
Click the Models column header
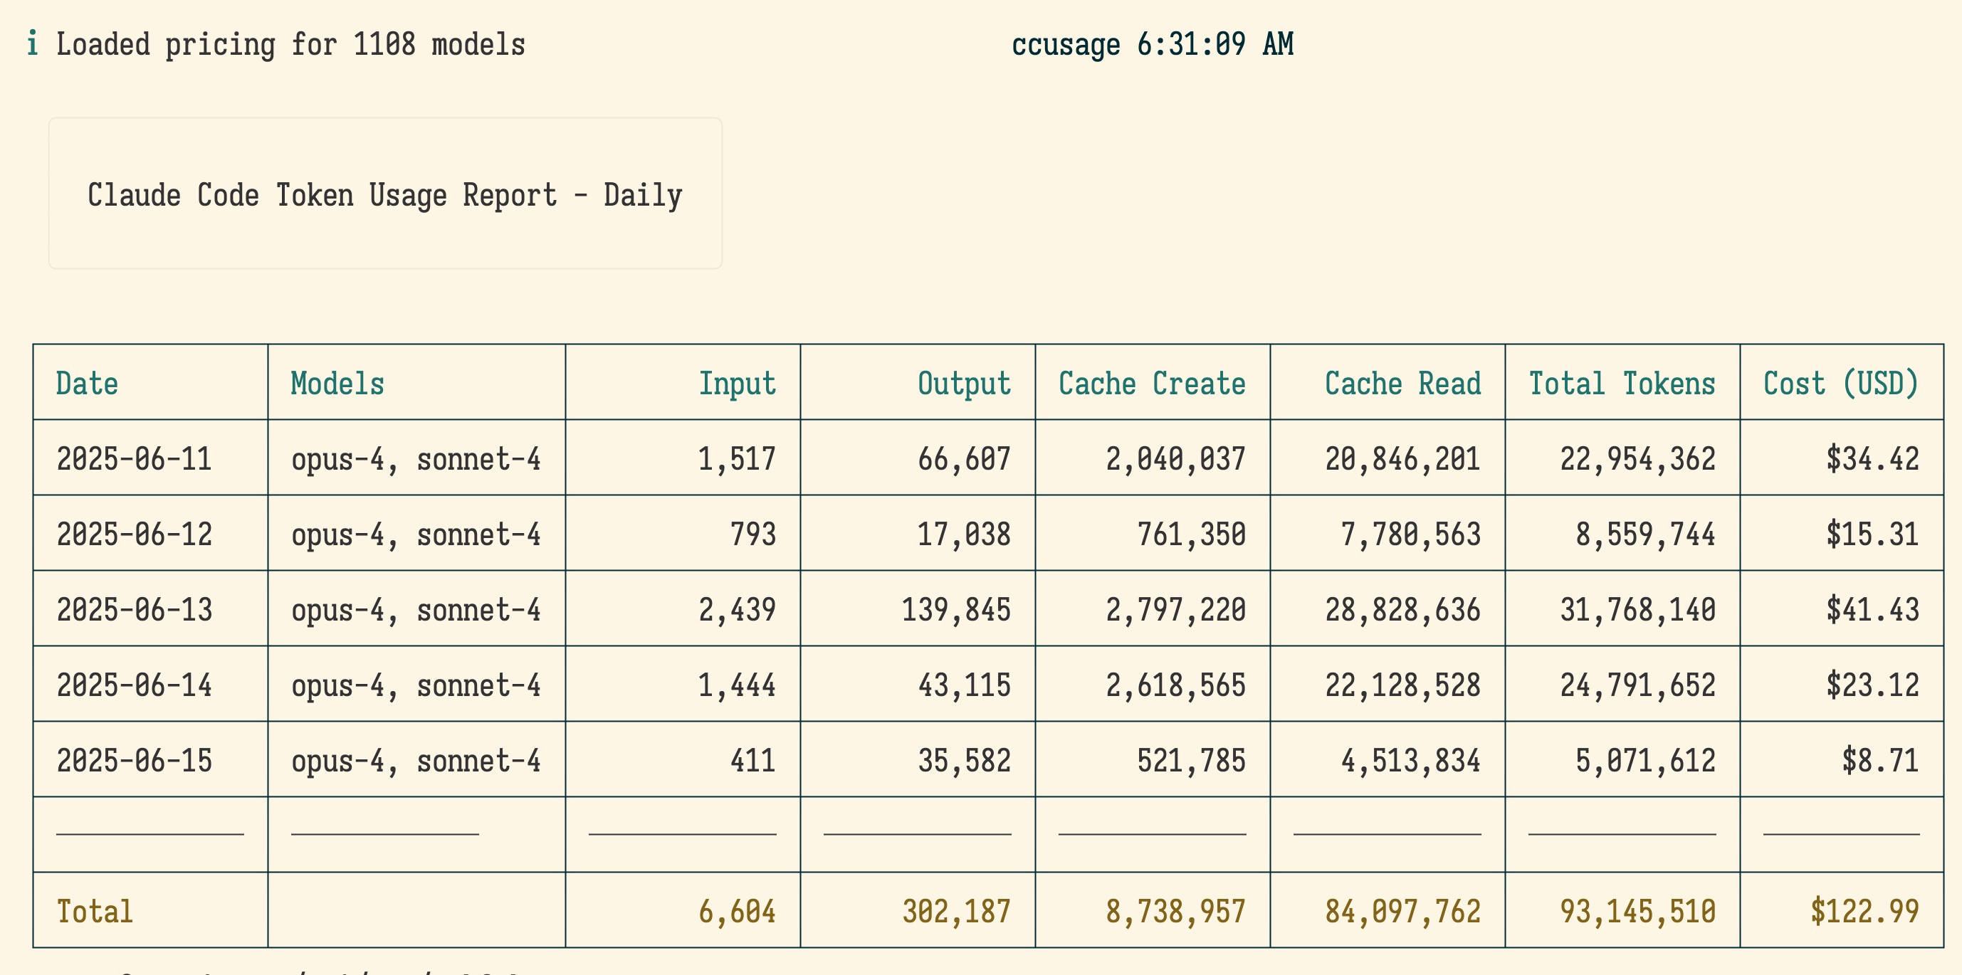click(x=337, y=383)
